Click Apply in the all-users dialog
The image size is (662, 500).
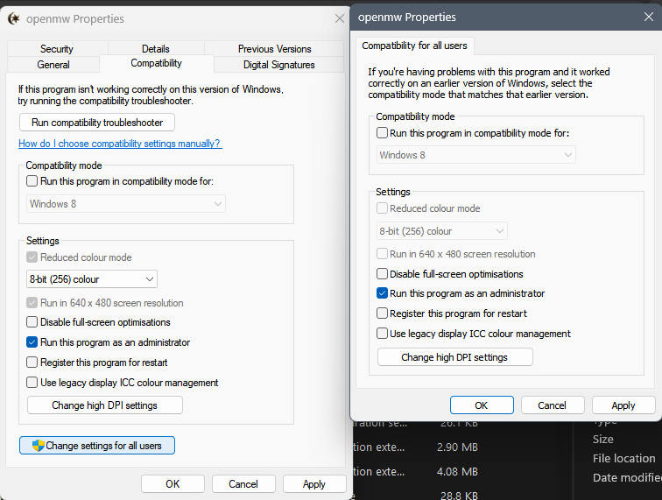click(x=623, y=405)
